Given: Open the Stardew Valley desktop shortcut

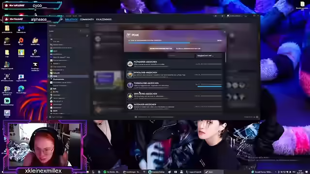Looking at the screenshot, I should (x=35, y=41).
